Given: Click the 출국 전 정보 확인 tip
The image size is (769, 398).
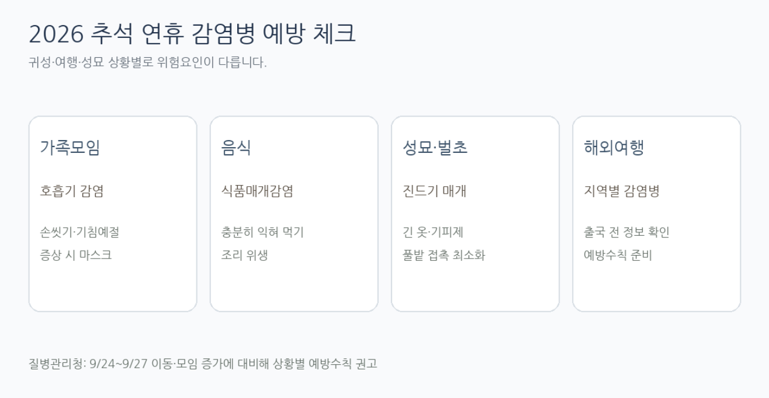Looking at the screenshot, I should click(626, 232).
